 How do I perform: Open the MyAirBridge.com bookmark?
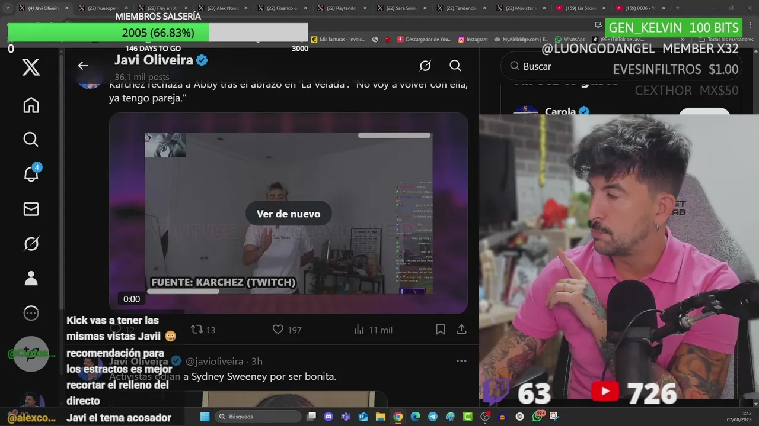coord(521,39)
